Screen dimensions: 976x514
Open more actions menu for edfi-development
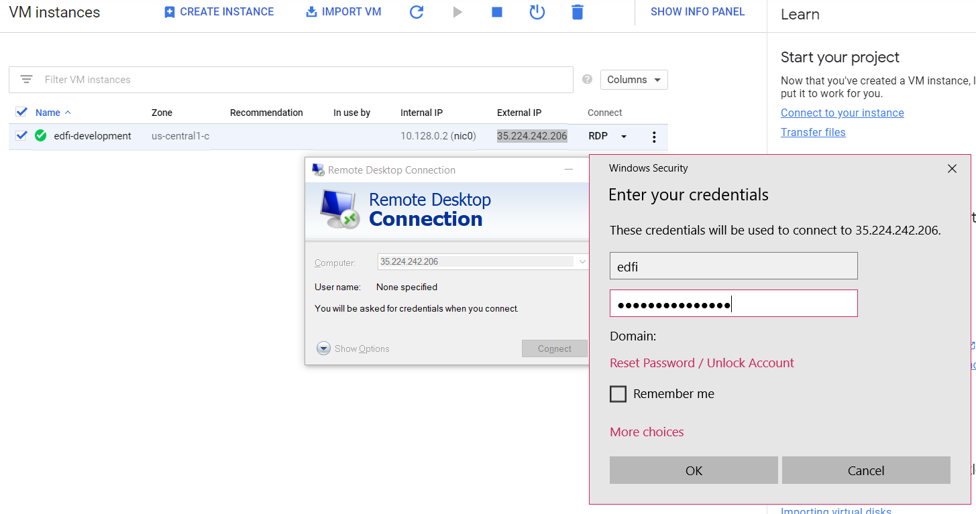pos(654,137)
